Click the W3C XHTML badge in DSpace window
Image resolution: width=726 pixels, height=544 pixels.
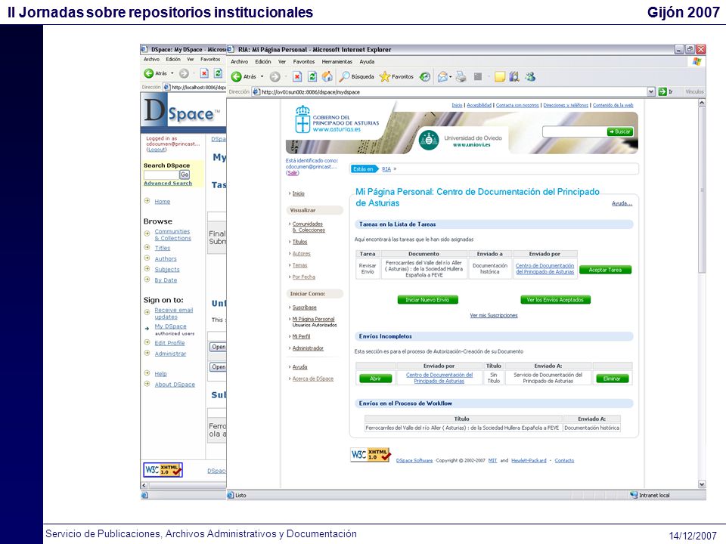click(x=163, y=470)
